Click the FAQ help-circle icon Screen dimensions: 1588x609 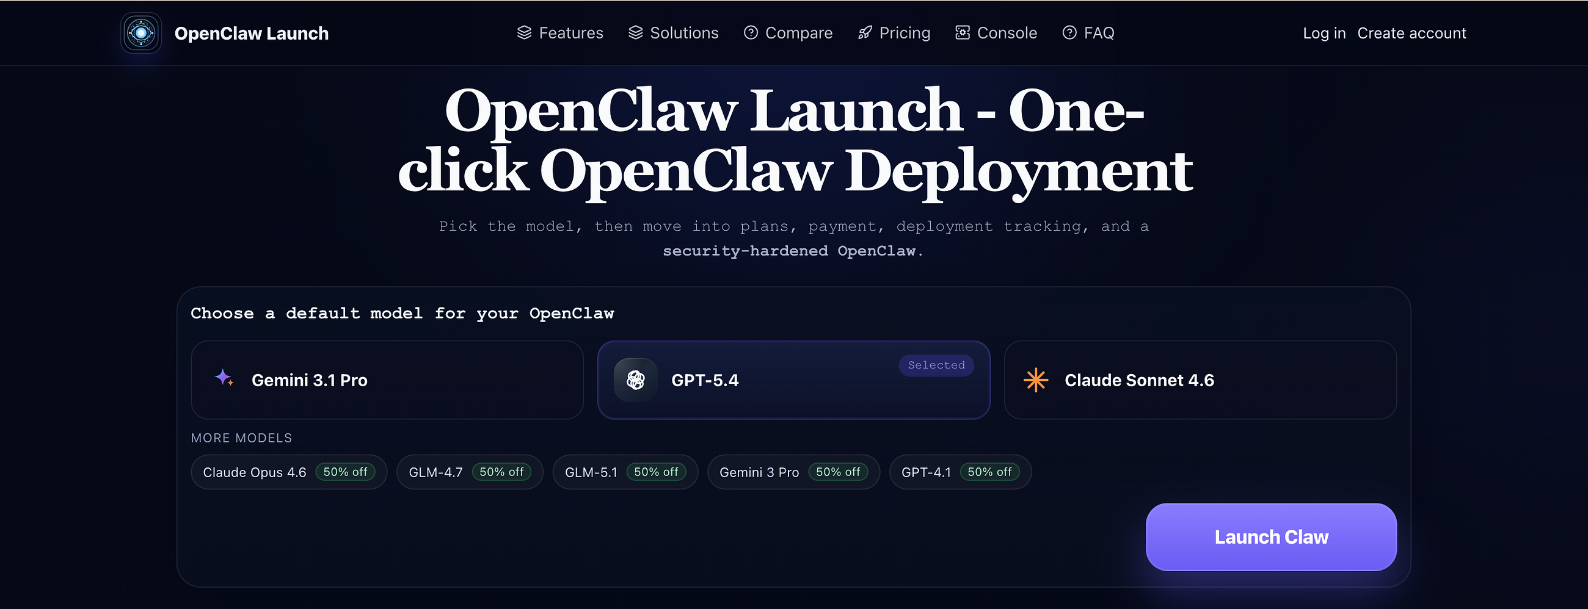[1069, 32]
